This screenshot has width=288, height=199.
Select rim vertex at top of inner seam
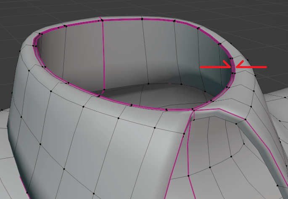point(101,19)
